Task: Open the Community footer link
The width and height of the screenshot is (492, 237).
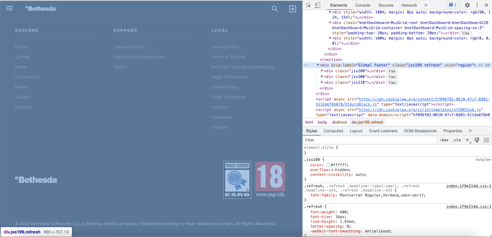Action: pyautogui.click(x=27, y=77)
